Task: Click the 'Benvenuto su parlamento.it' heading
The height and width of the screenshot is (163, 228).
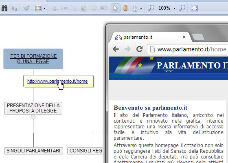Action: click(x=151, y=108)
